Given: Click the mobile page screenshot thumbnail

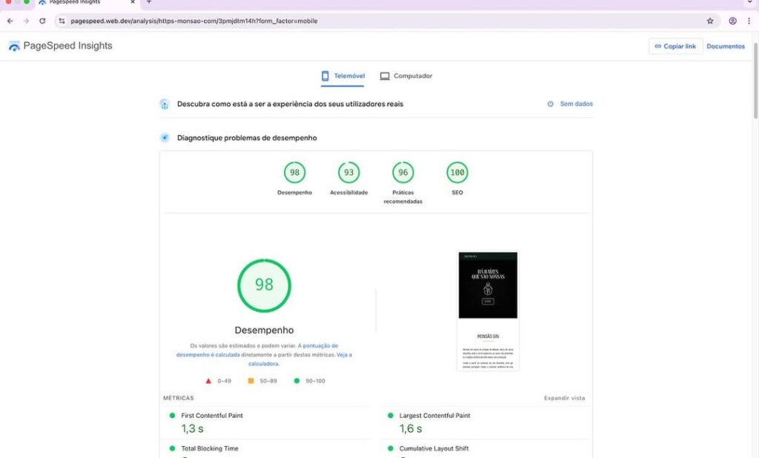Looking at the screenshot, I should coord(488,311).
